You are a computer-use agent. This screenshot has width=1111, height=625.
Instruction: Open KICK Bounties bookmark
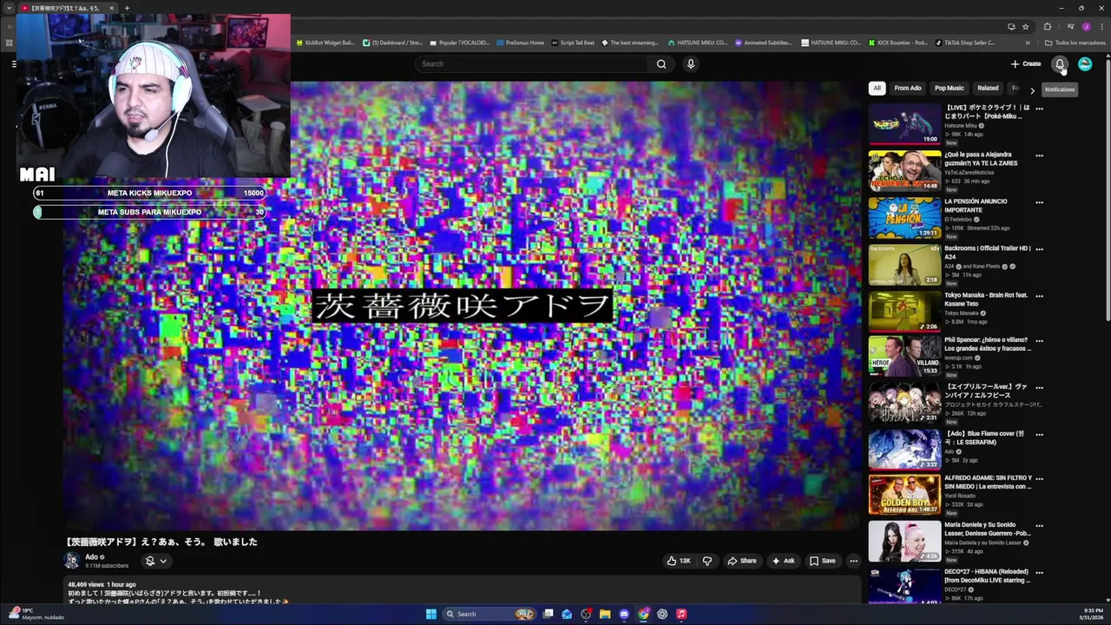897,43
